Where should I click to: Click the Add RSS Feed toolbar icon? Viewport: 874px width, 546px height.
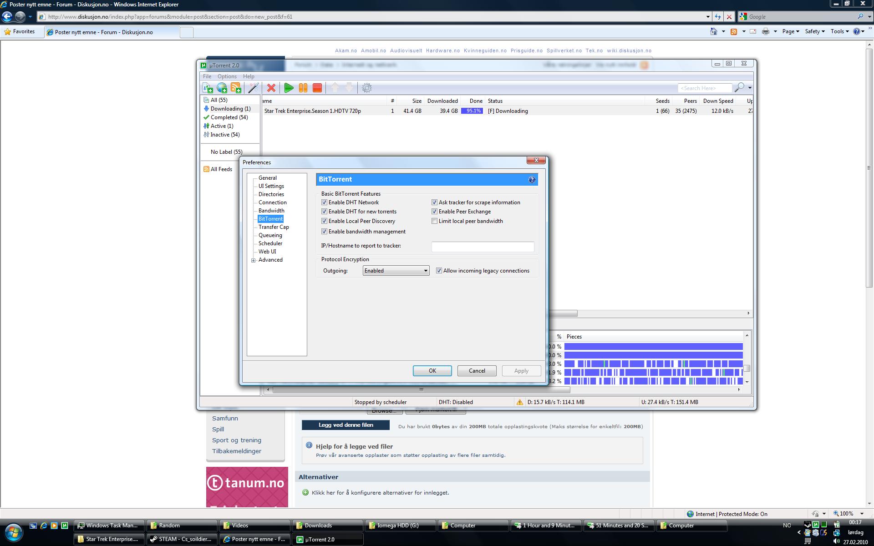click(236, 88)
